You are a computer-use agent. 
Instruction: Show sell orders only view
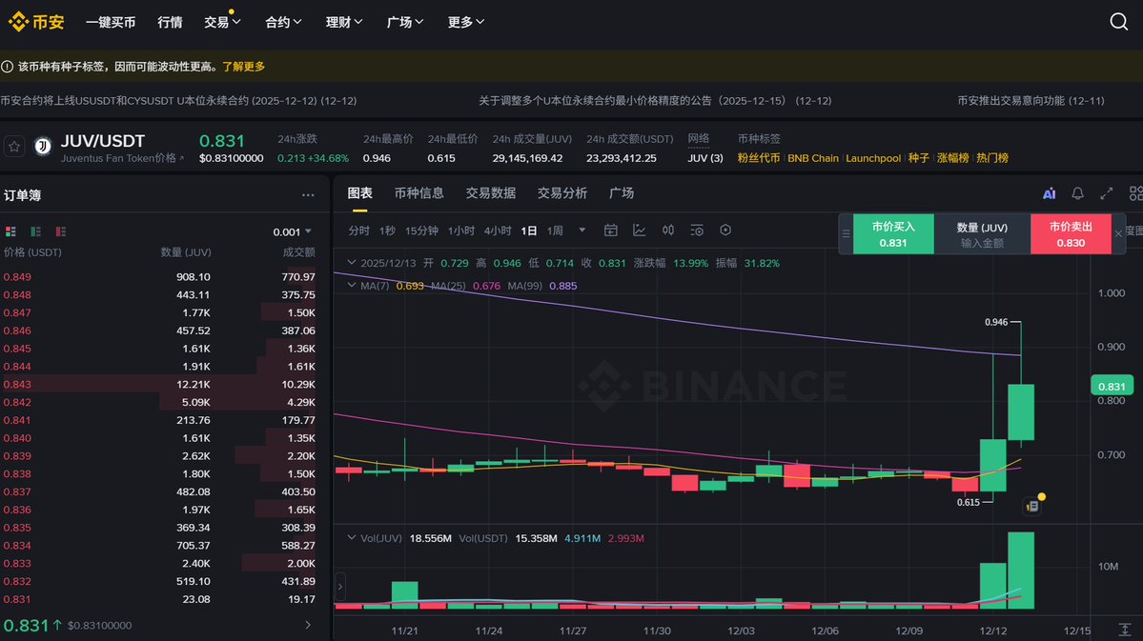pyautogui.click(x=60, y=231)
